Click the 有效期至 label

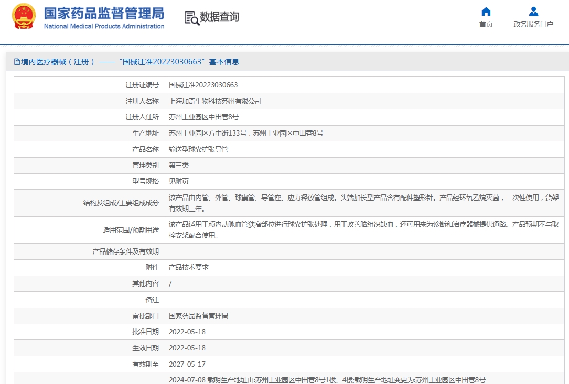tap(145, 364)
